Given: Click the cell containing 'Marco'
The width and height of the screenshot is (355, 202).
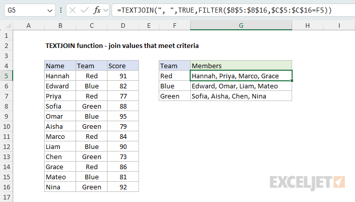Looking at the screenshot, I should click(x=60, y=137).
